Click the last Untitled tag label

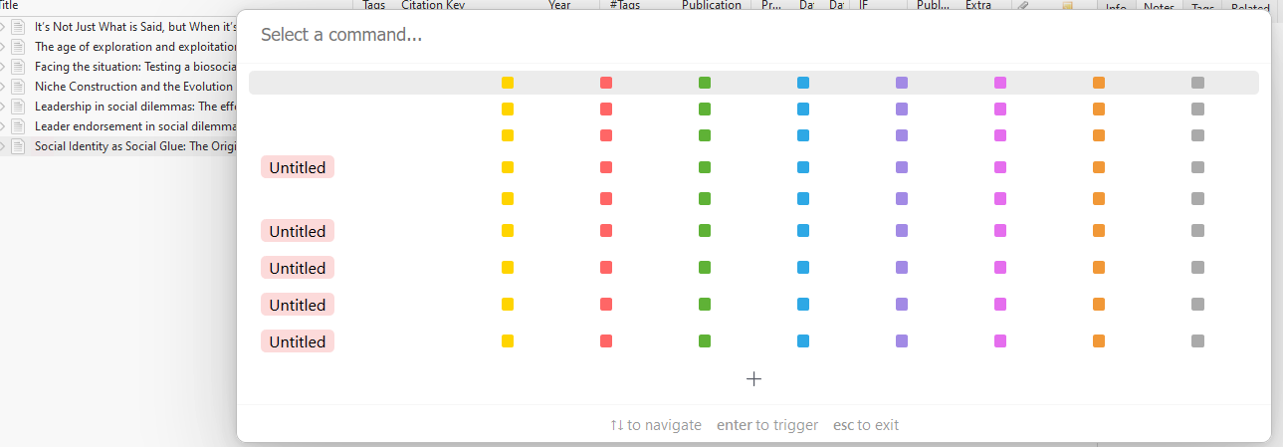pyautogui.click(x=298, y=341)
